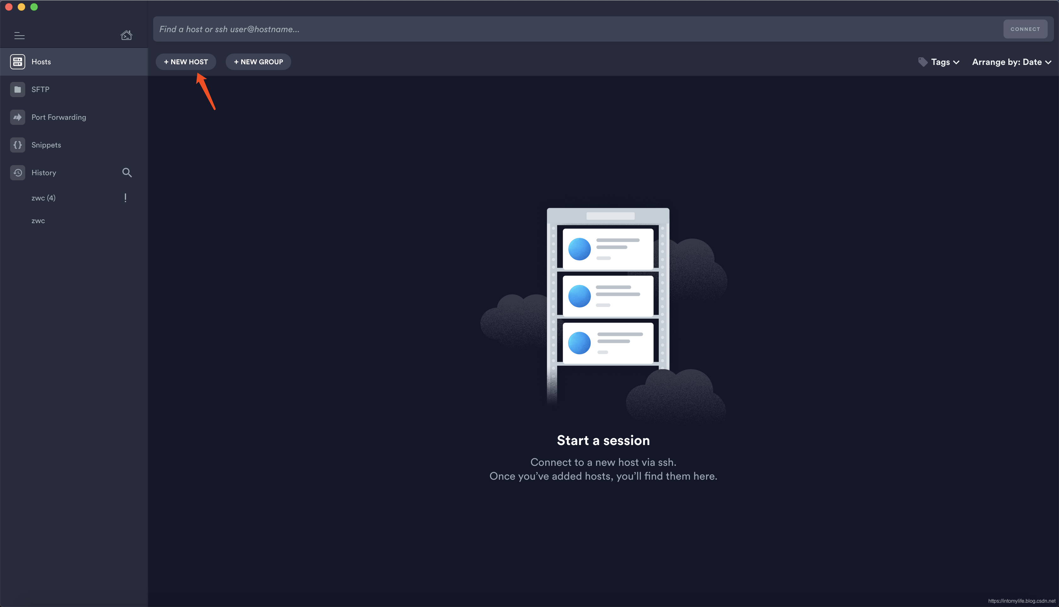
Task: Select the Port Forwarding arrow icon
Action: click(18, 117)
